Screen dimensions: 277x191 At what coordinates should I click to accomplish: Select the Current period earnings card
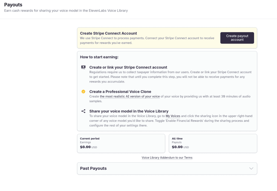[121, 143]
